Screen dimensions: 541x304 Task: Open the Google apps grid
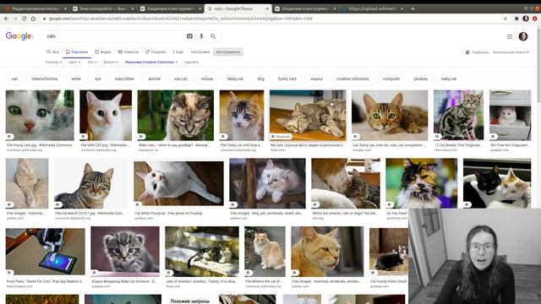coord(510,36)
